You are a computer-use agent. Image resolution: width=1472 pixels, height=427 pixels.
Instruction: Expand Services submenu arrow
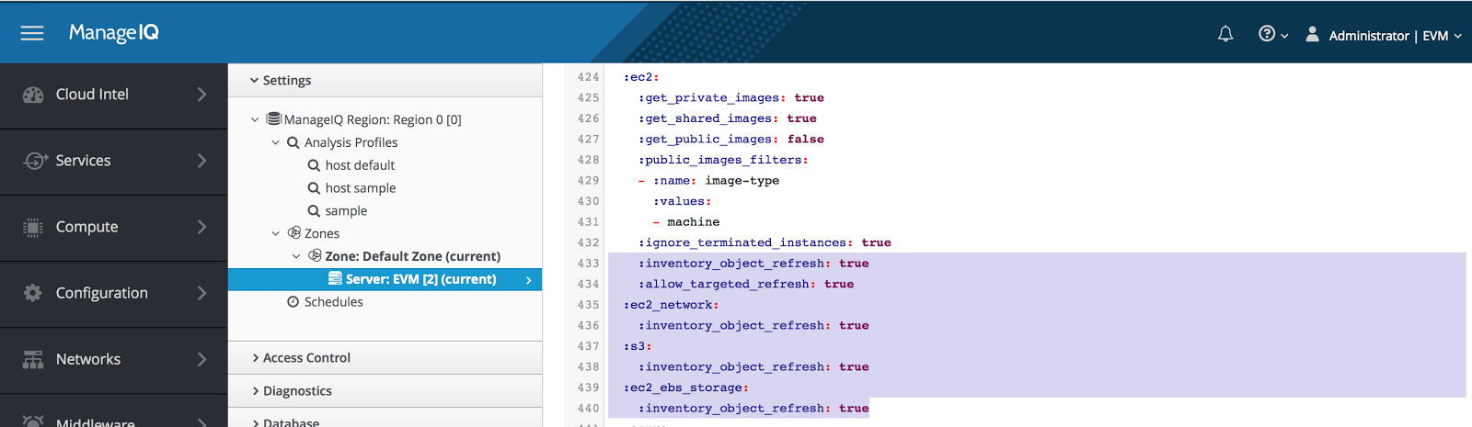(201, 161)
